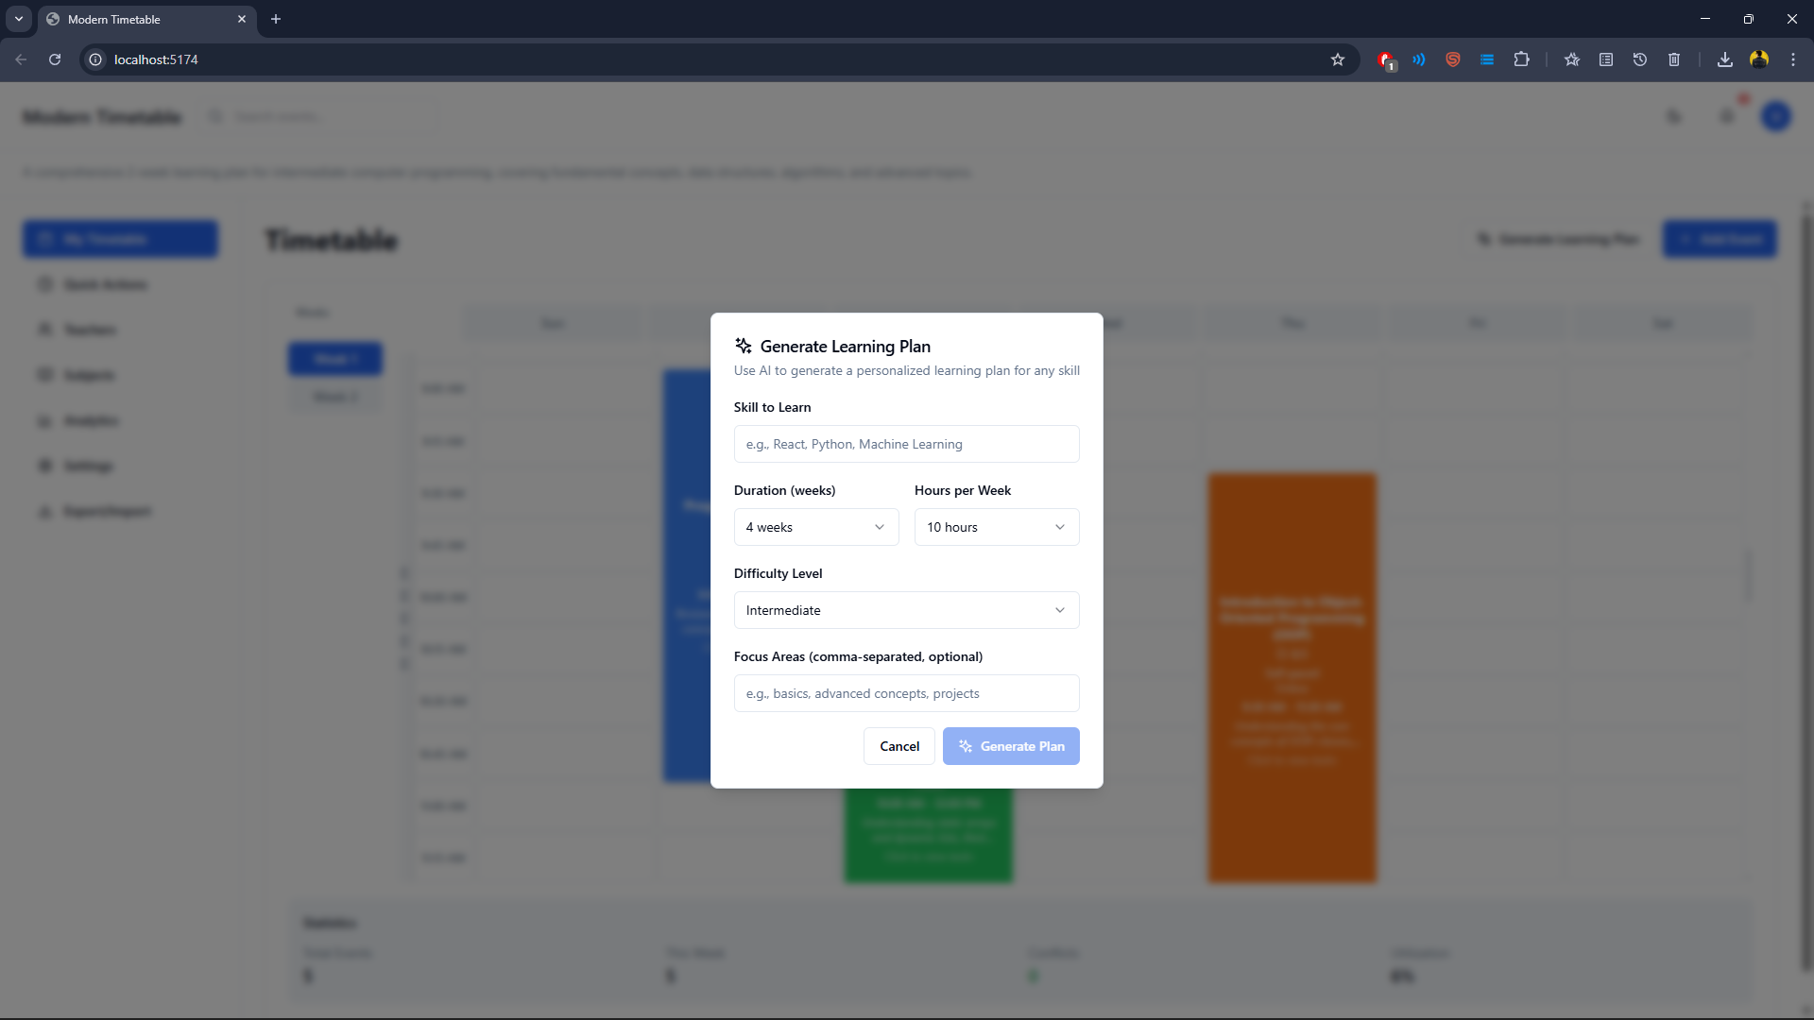Screen dimensions: 1814x1020
Task: Bookmark this page with the star icon
Action: [x=1338, y=59]
